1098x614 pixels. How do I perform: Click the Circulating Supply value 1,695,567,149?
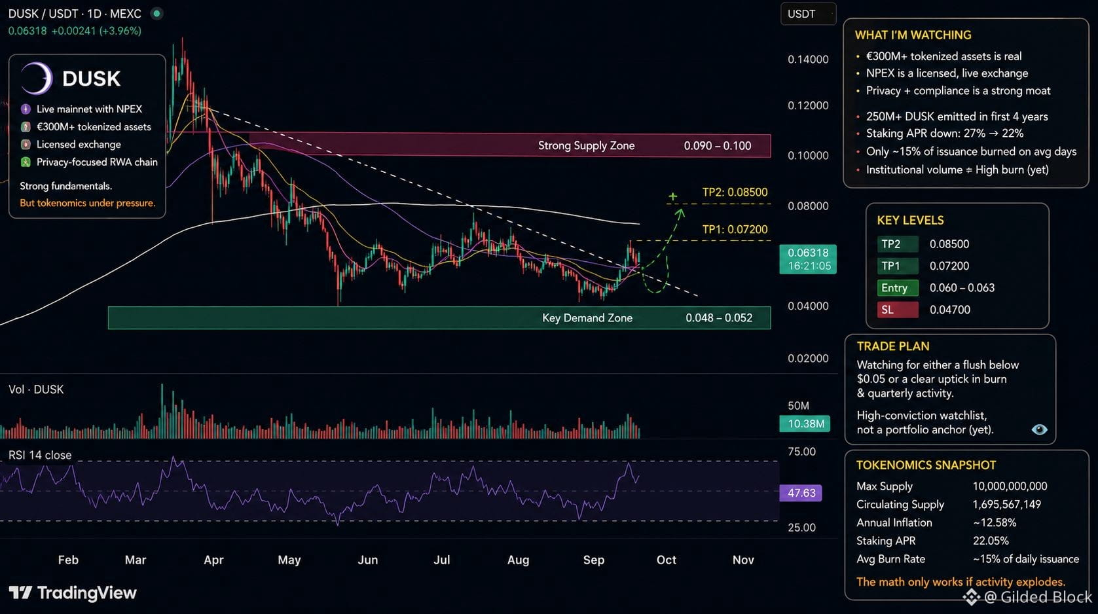click(x=1006, y=505)
